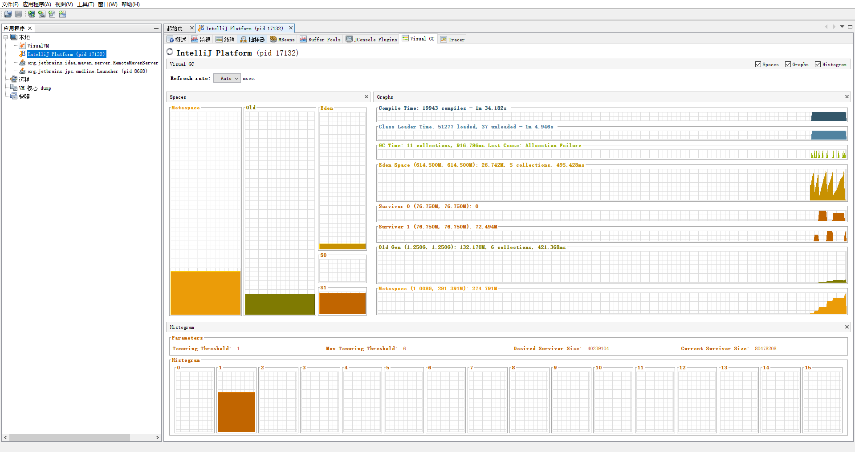Click the Tracer tab icon
Viewport: 855px width, 452px height.
tap(444, 39)
